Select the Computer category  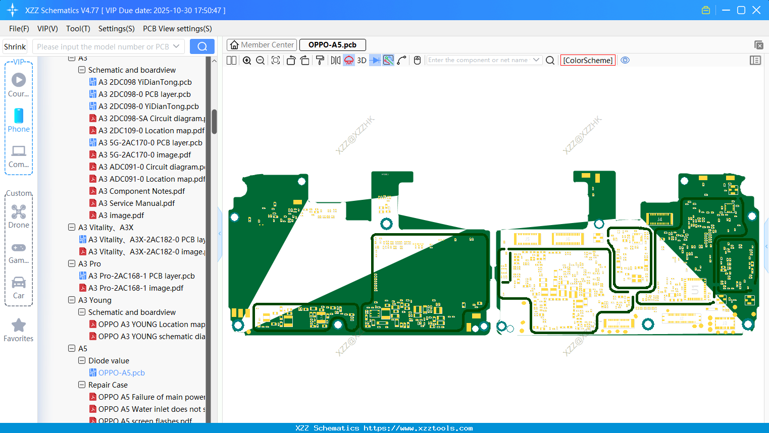click(19, 156)
